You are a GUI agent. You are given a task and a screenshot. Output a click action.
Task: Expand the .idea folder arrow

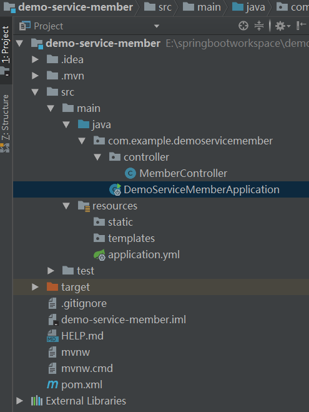[35, 59]
